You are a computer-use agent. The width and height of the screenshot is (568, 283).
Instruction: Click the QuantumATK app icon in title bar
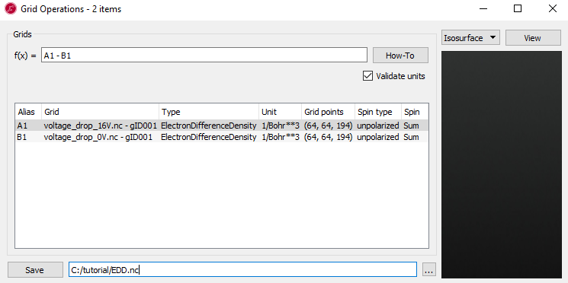pyautogui.click(x=11, y=8)
